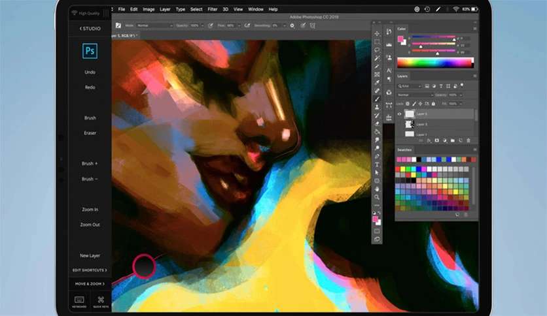Open brush Mode dropdown in options bar

154,25
